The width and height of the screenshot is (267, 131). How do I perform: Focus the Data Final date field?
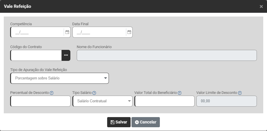(99, 32)
